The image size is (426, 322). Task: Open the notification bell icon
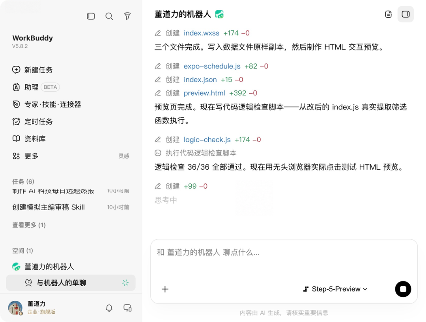(109, 308)
